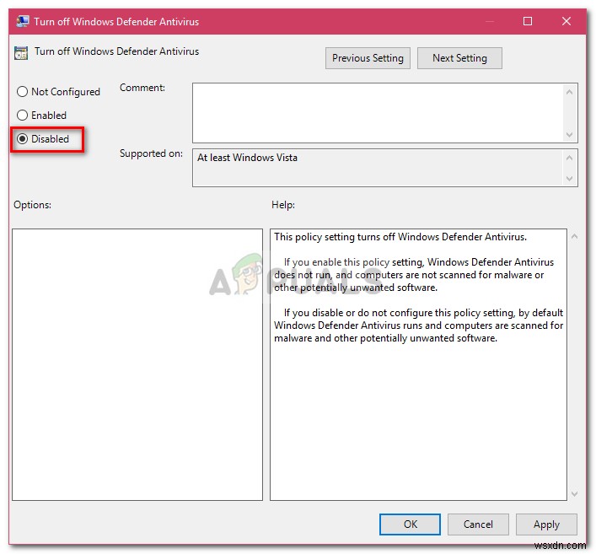Confirm with the OK button

point(410,524)
